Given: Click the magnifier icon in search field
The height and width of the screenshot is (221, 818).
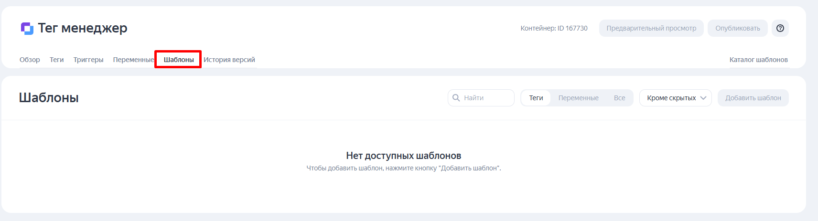Looking at the screenshot, I should click(x=456, y=98).
